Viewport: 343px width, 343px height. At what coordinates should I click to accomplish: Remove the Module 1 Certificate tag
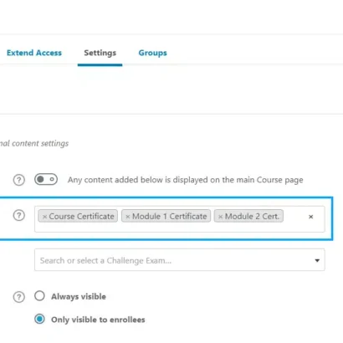128,217
